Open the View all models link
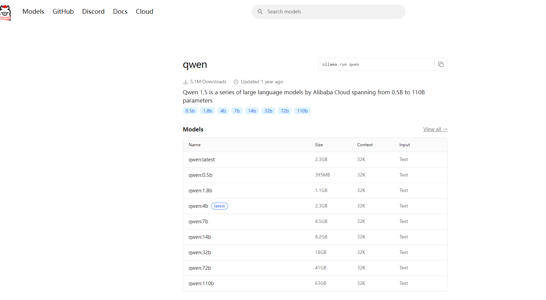Image resolution: width=546 pixels, height=300 pixels. (x=435, y=129)
